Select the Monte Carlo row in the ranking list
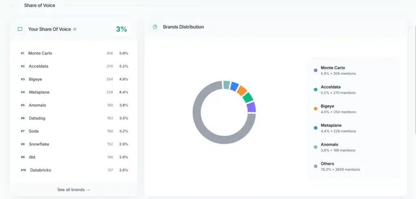416x199 pixels. 74,53
